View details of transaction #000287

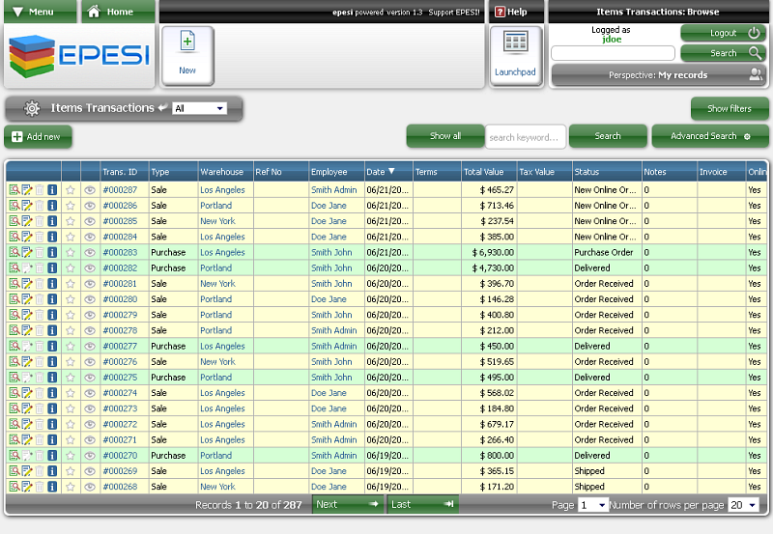(14, 190)
